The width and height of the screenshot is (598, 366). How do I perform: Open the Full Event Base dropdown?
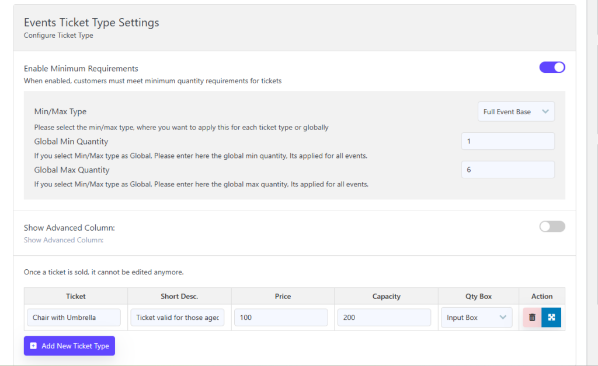[516, 111]
